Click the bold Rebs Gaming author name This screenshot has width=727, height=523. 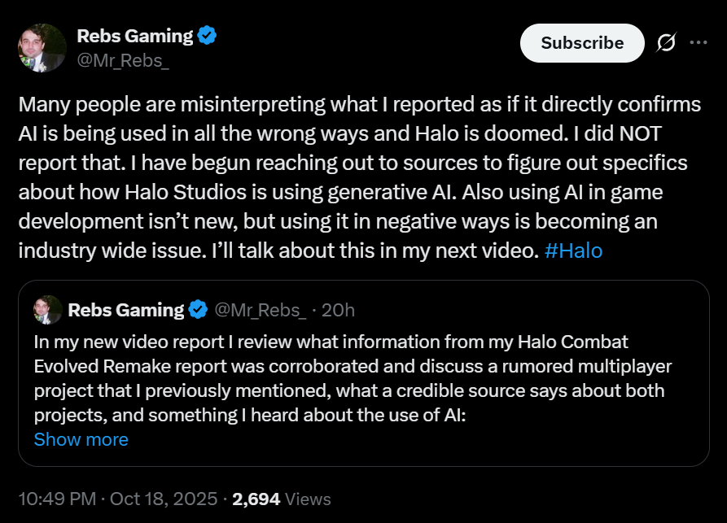[x=134, y=36]
